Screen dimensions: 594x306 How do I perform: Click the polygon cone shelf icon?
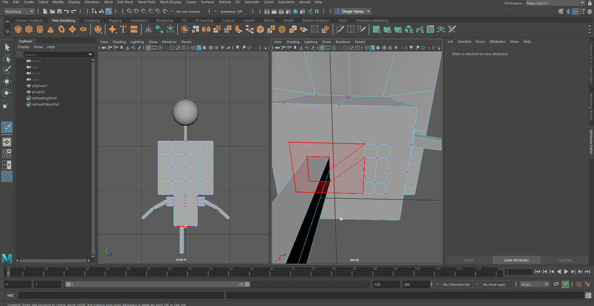[51, 29]
